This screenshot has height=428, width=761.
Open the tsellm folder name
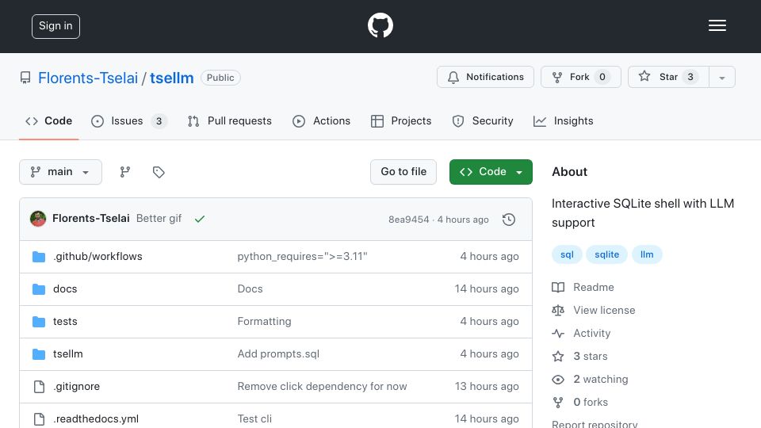click(x=68, y=353)
